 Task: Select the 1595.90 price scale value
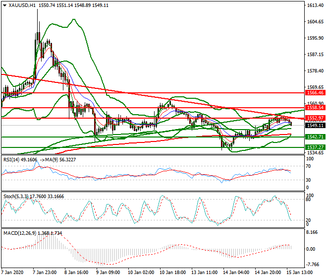click(x=315, y=38)
